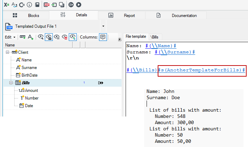Select the Date field in tree

coord(29,106)
